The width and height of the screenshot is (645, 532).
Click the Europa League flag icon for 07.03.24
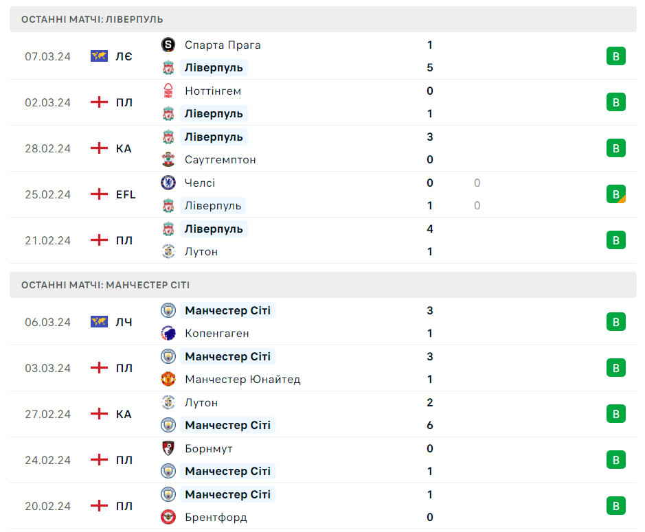click(x=99, y=56)
